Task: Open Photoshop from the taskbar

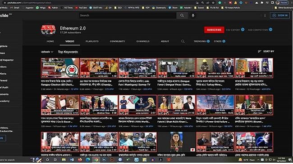Action: 104,160
